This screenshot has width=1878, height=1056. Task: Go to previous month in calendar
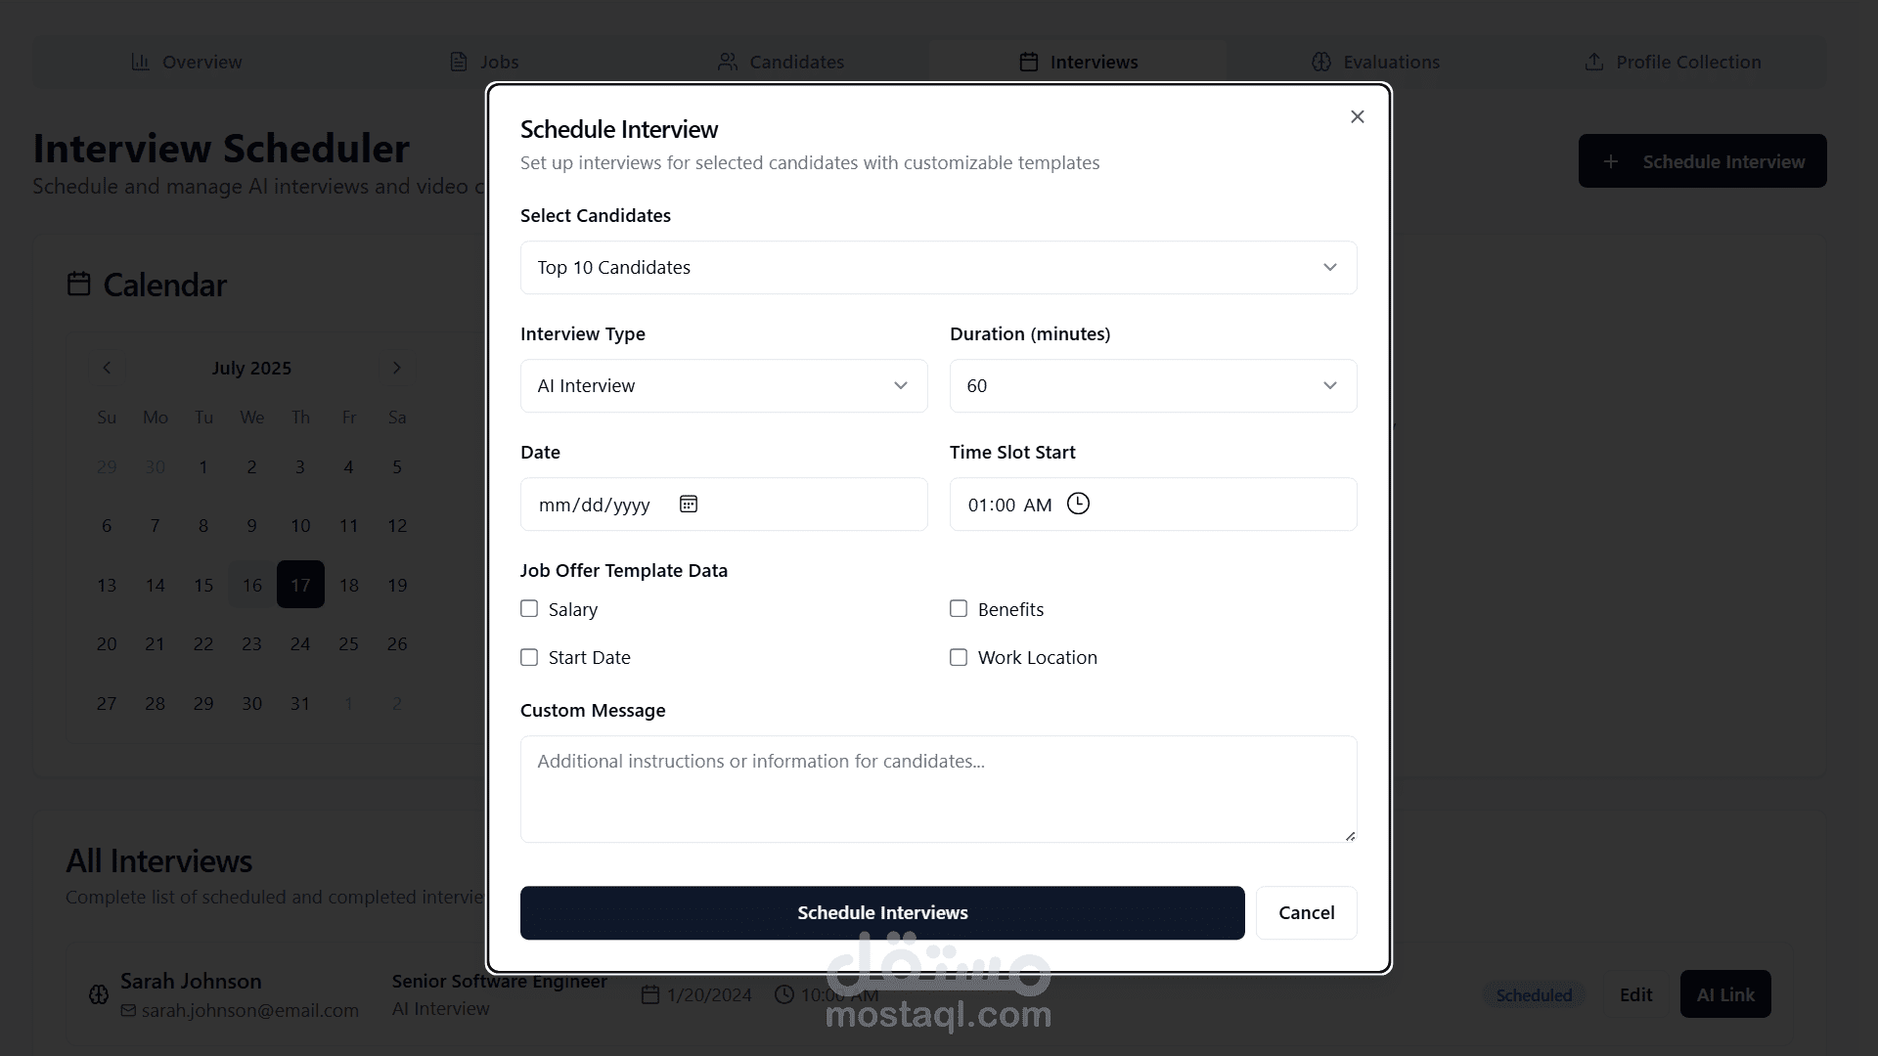click(x=107, y=368)
